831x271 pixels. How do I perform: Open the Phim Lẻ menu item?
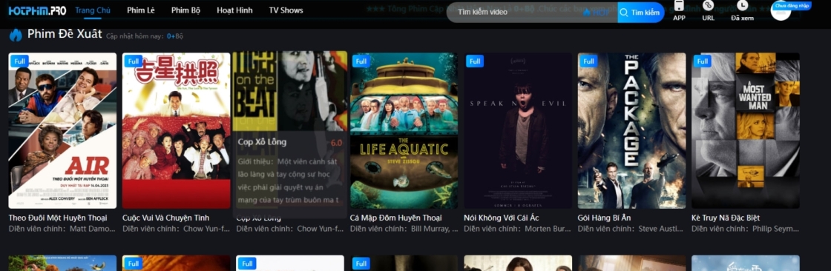(x=140, y=10)
